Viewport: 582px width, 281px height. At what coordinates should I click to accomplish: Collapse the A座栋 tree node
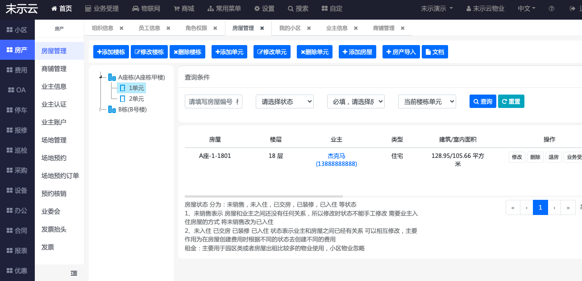pyautogui.click(x=101, y=77)
